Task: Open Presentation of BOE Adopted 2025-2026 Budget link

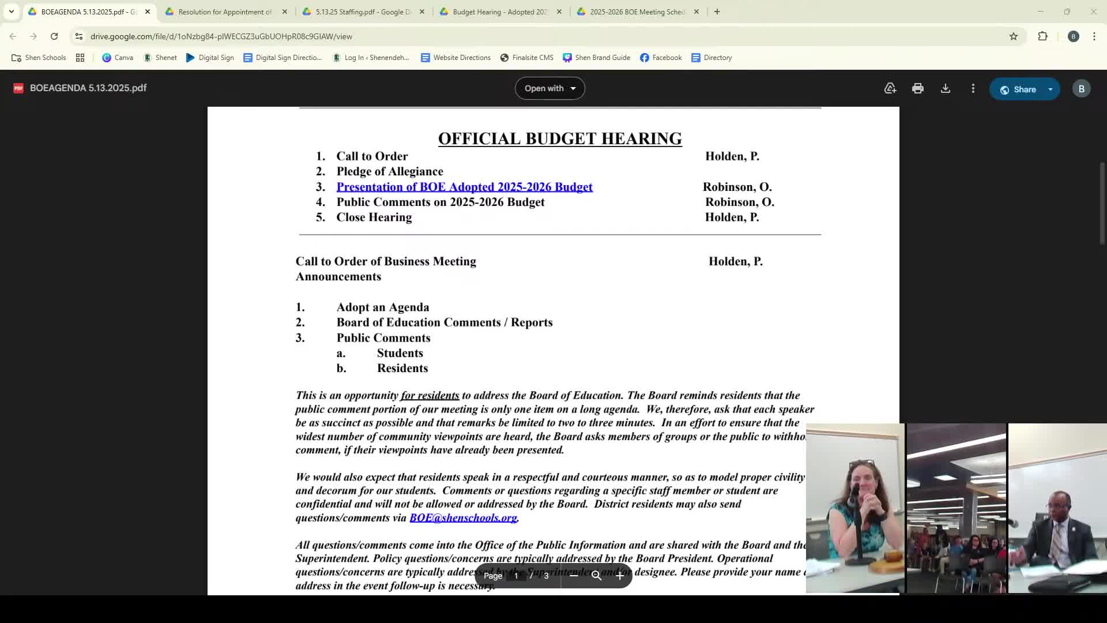Action: pos(464,187)
